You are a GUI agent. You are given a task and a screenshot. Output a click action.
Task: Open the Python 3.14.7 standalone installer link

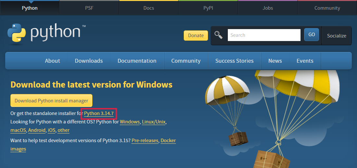[x=99, y=113]
